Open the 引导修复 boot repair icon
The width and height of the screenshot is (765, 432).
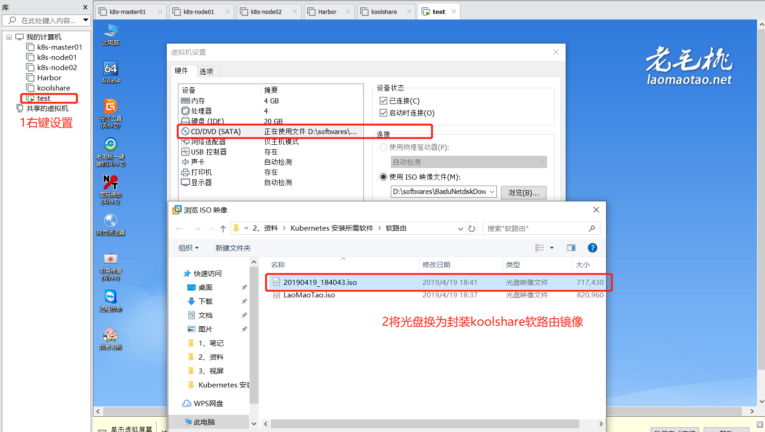click(x=111, y=266)
